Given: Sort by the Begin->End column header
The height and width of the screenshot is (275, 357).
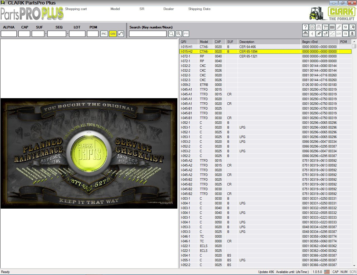Looking at the screenshot, I should [x=319, y=42].
